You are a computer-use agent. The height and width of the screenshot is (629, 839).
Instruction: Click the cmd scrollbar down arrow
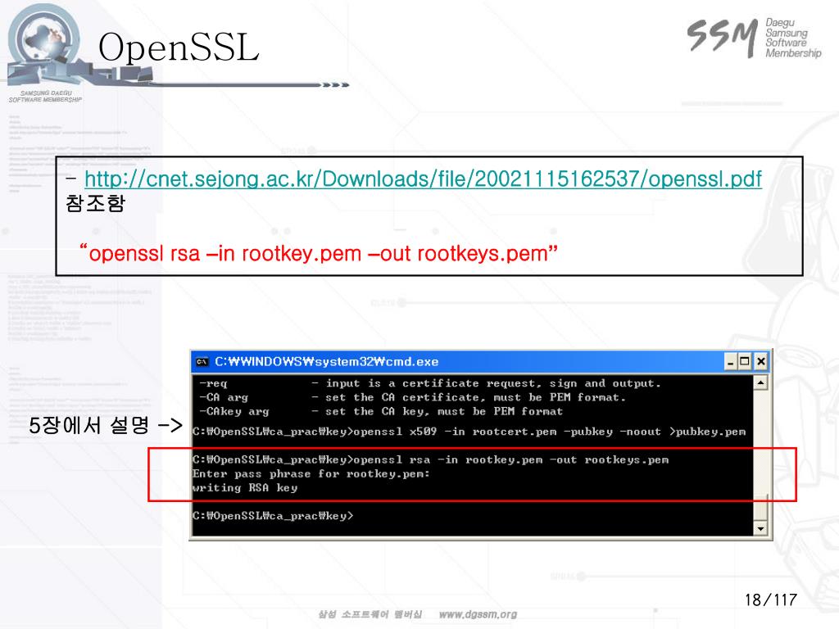click(760, 528)
